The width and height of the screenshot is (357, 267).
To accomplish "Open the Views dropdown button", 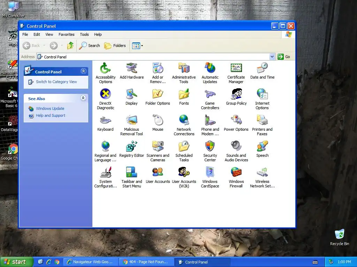I will 137,46.
